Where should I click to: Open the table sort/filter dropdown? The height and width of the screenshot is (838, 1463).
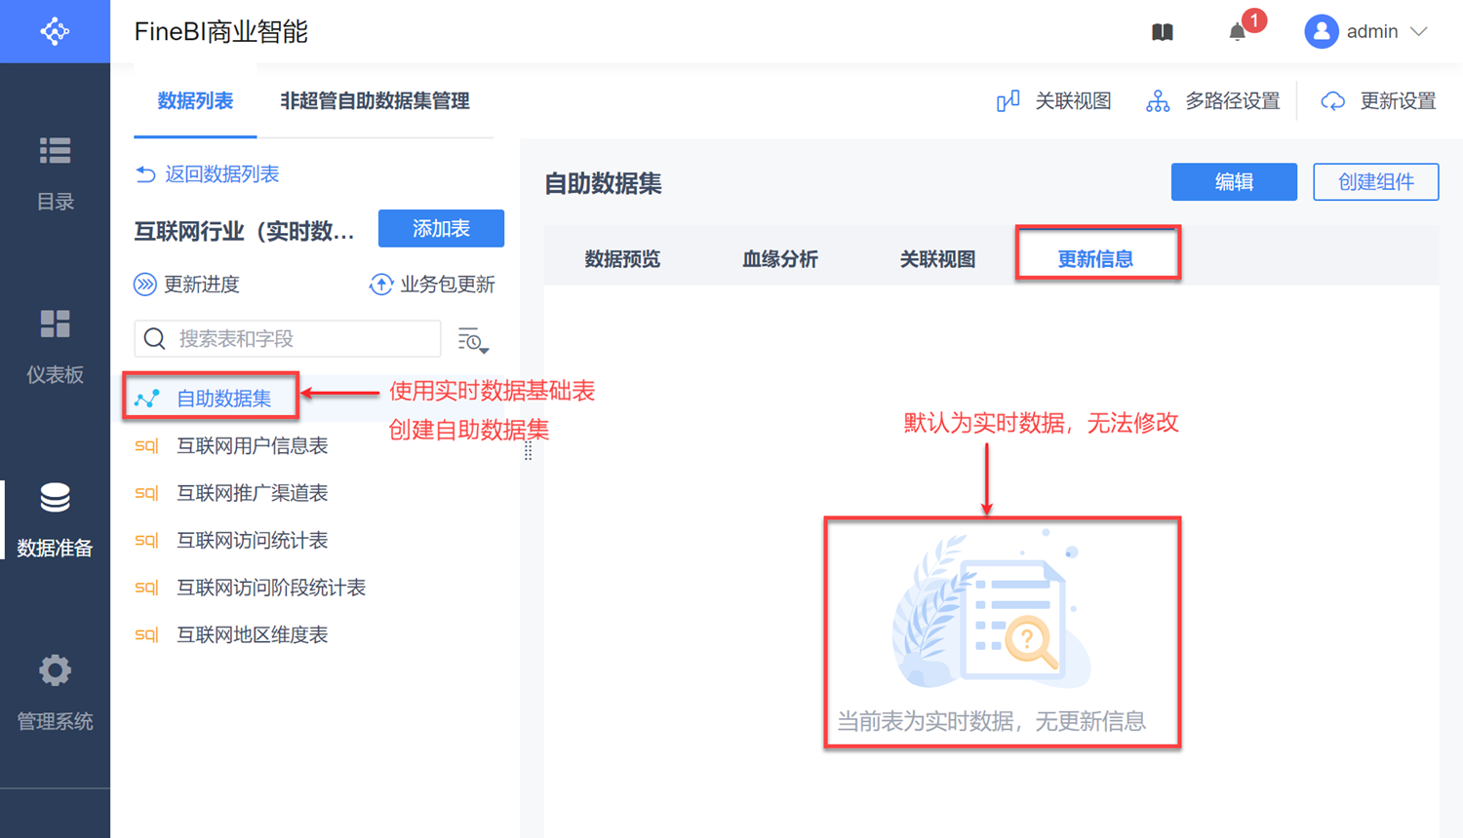click(x=473, y=340)
